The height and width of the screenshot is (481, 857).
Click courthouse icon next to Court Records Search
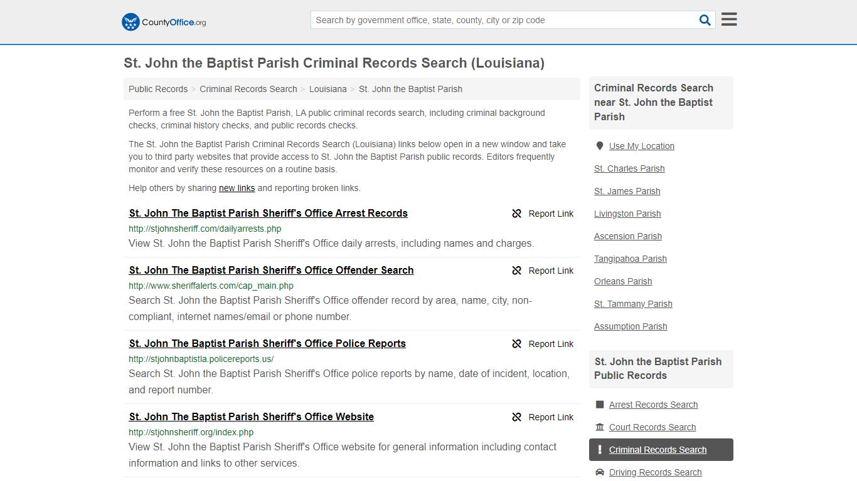click(x=600, y=427)
